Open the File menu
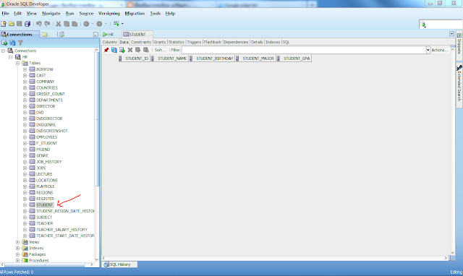 click(x=5, y=13)
